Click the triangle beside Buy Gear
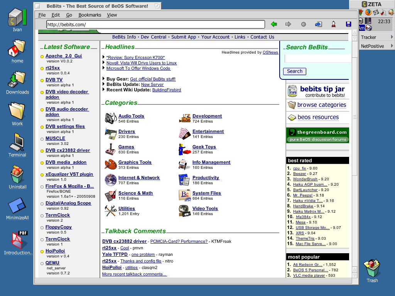The width and height of the screenshot is (395, 296). (x=103, y=79)
